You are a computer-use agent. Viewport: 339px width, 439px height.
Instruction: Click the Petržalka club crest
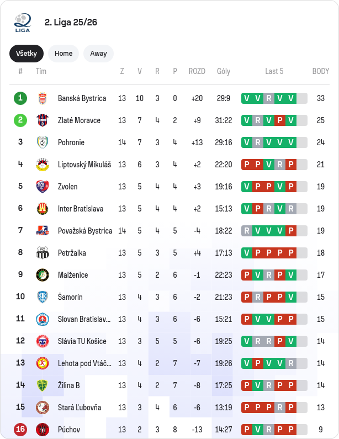click(x=43, y=253)
